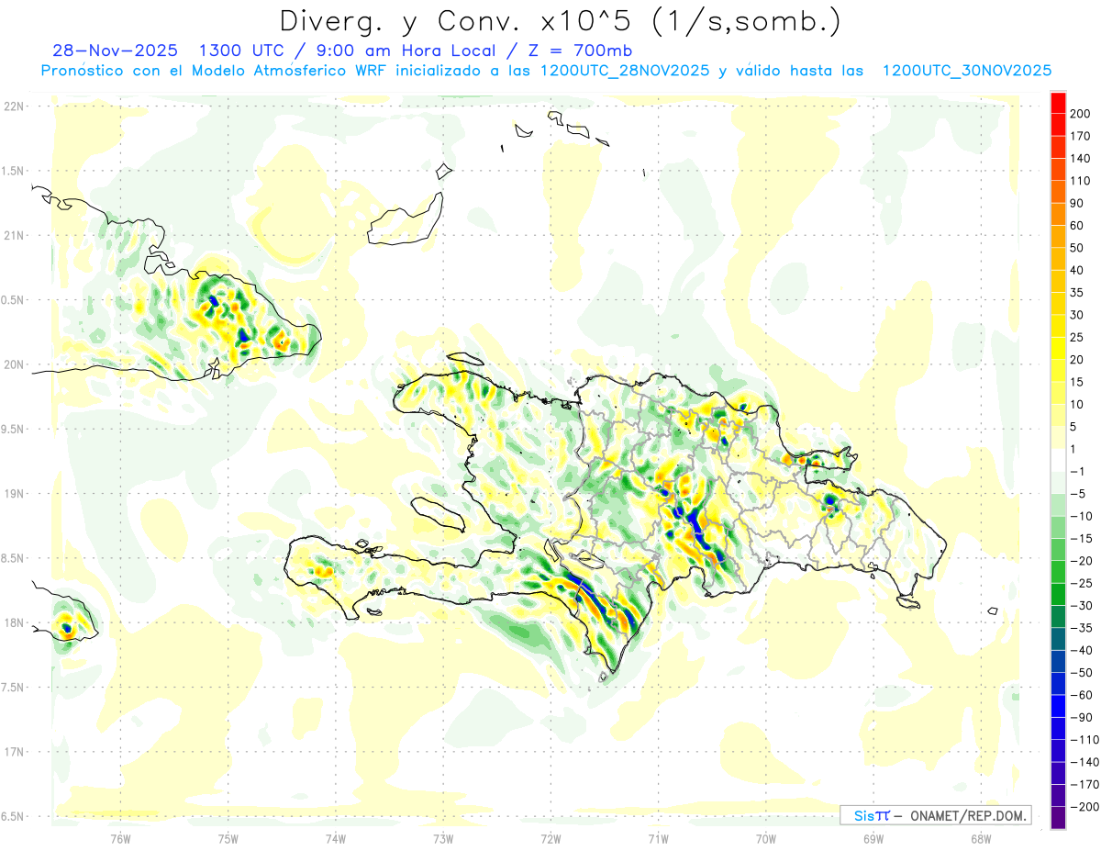
Task: Click the '74W' longitude label
Action: [x=336, y=838]
